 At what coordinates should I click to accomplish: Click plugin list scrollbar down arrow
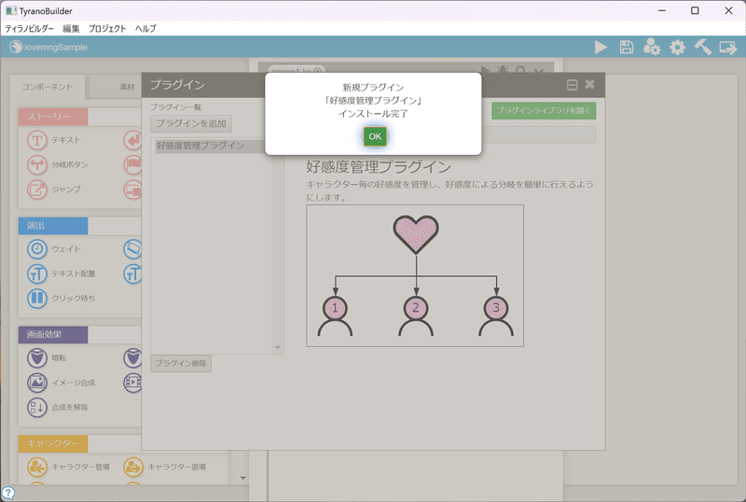(x=277, y=348)
